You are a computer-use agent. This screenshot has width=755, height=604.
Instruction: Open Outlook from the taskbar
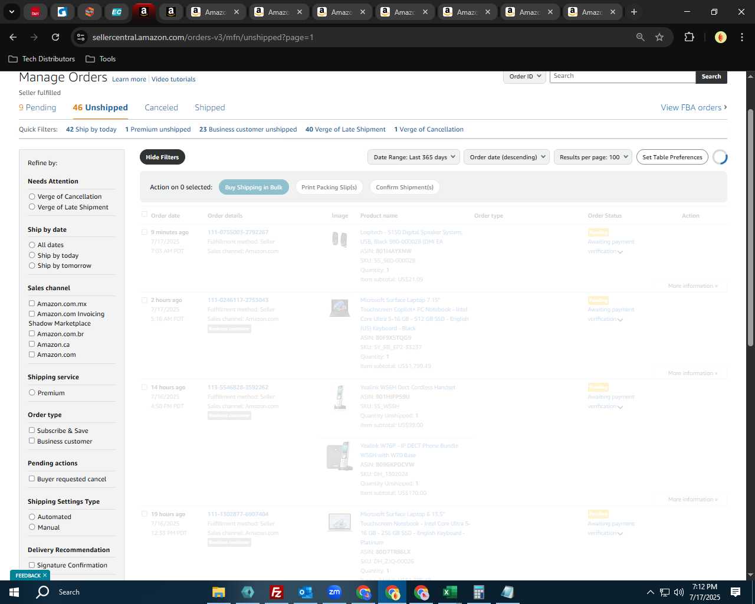click(x=305, y=592)
